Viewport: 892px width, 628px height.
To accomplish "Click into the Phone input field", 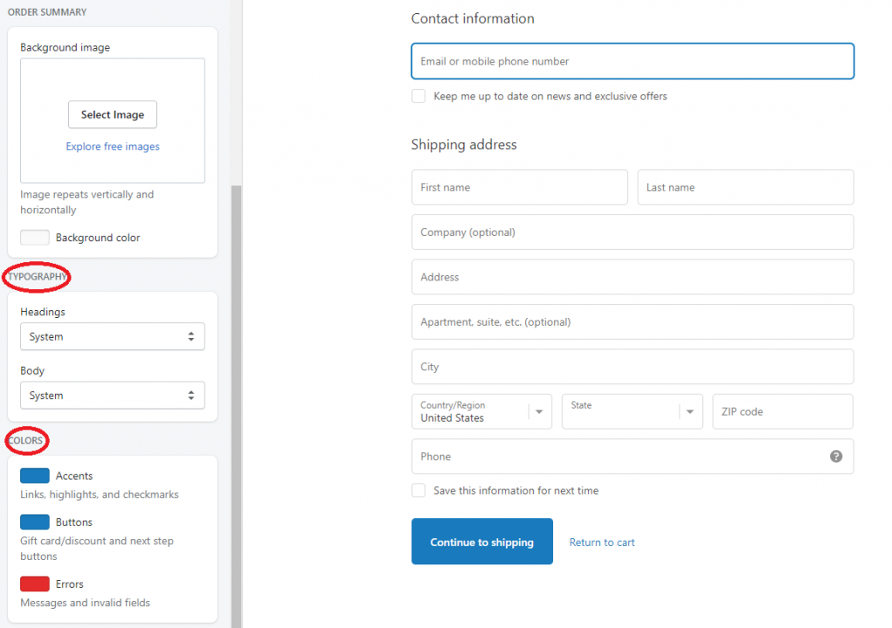I will coord(632,456).
